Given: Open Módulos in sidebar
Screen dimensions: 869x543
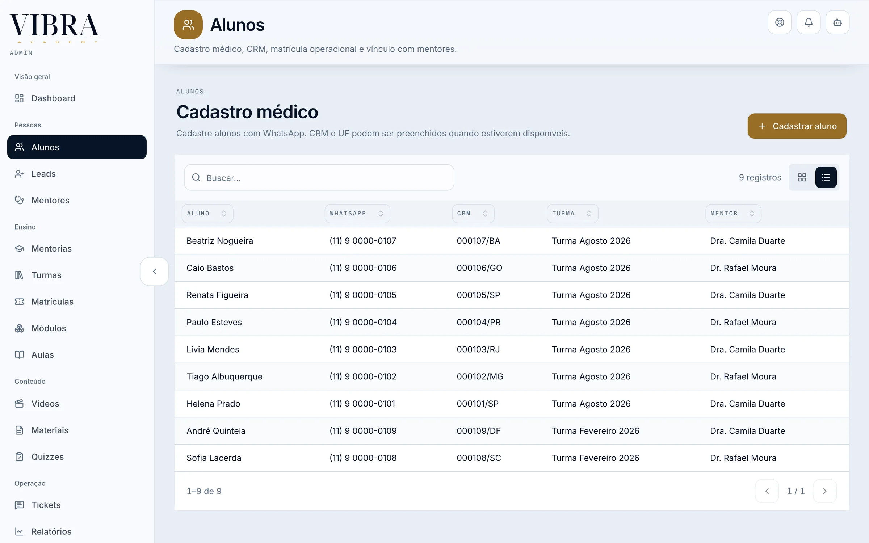Looking at the screenshot, I should pos(77,328).
